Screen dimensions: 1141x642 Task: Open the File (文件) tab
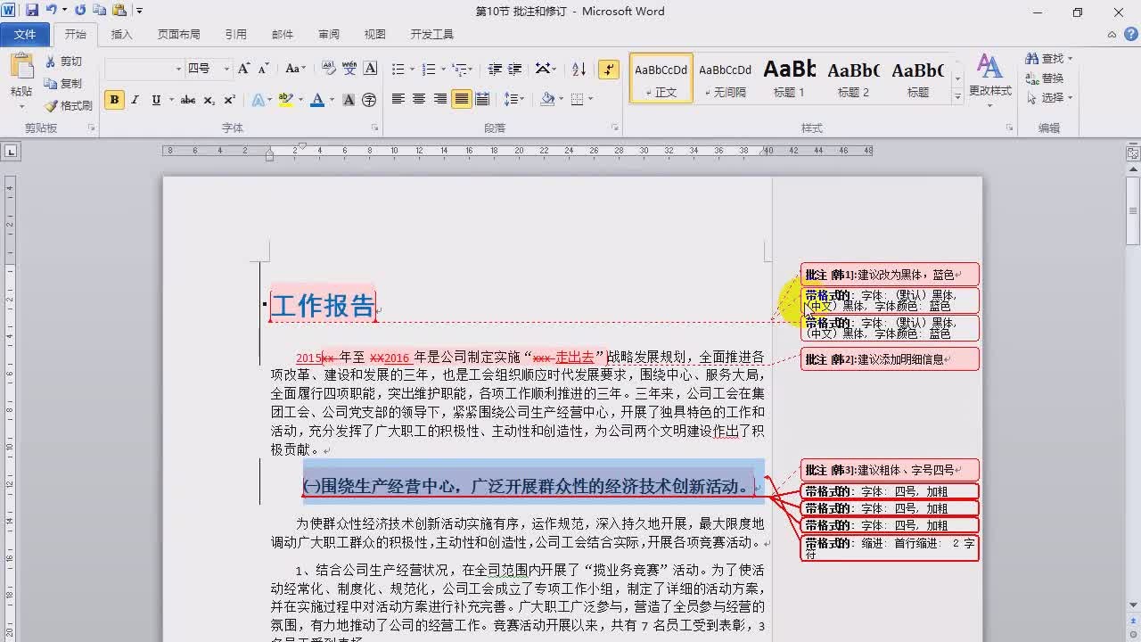[x=25, y=34]
